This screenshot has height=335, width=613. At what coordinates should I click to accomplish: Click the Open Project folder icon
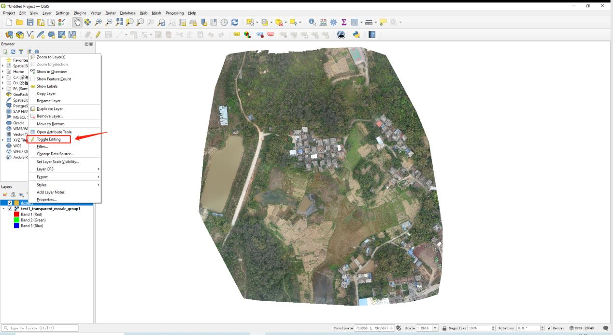point(19,22)
